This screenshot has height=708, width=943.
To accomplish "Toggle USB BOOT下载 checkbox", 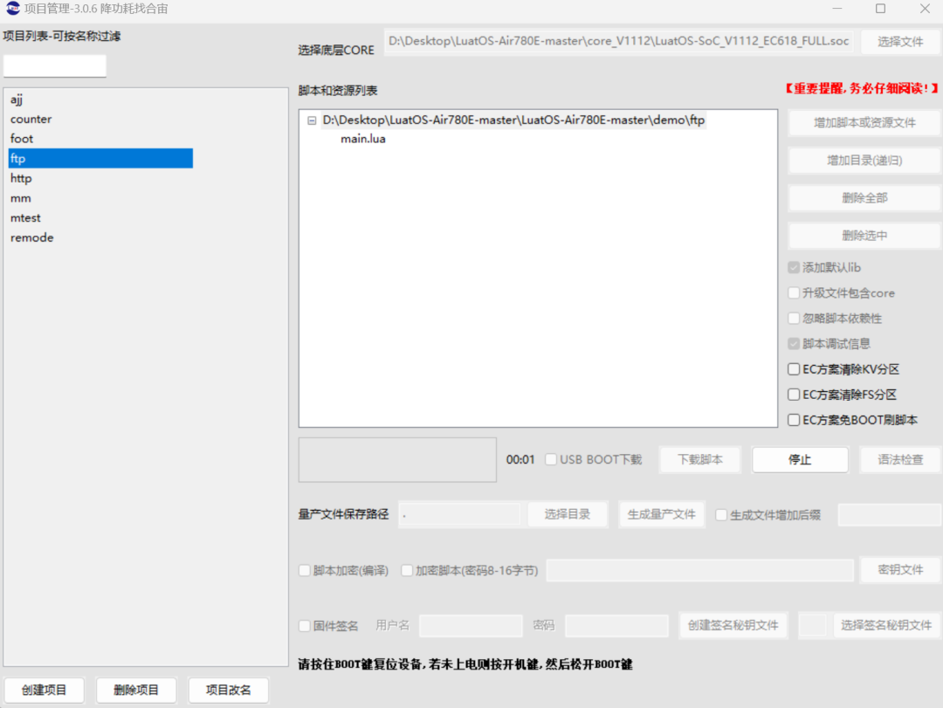I will (551, 459).
